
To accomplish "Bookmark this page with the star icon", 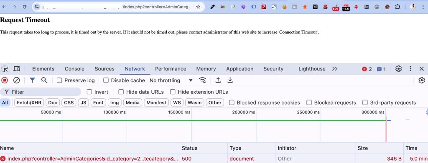I will click(x=198, y=7).
